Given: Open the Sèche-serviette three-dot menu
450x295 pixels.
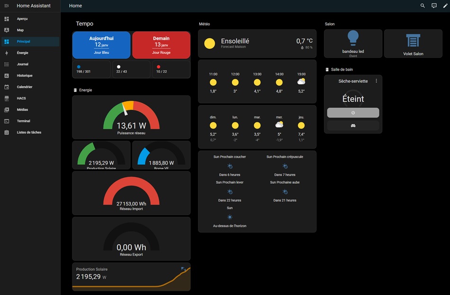Looking at the screenshot, I should (x=376, y=81).
